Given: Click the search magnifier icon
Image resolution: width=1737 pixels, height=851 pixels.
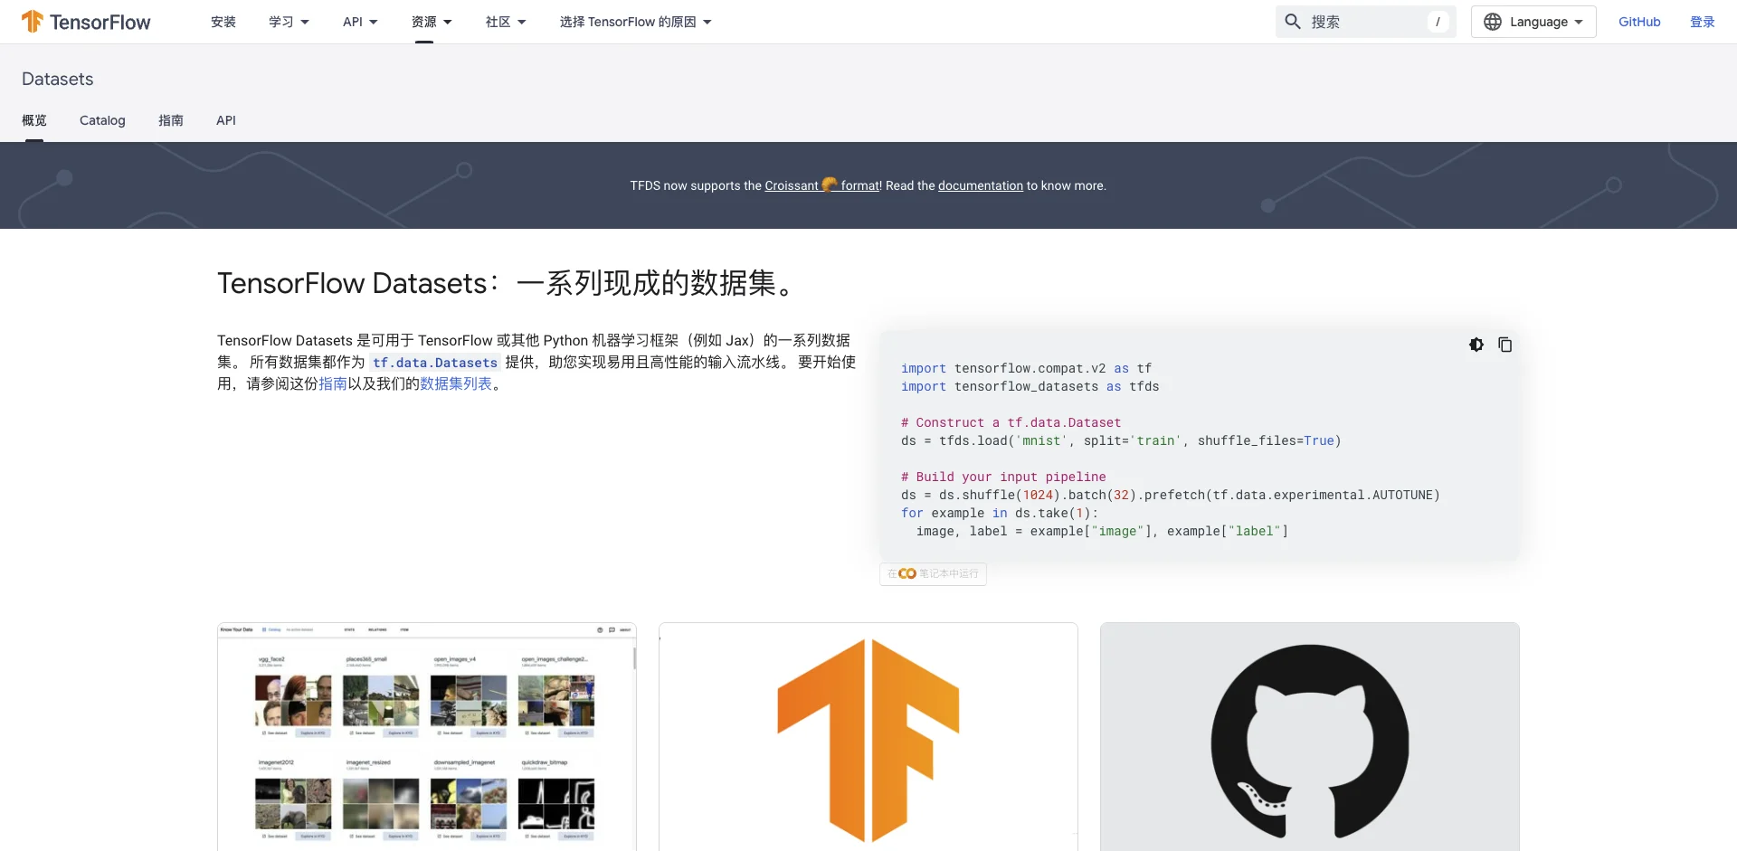Looking at the screenshot, I should pyautogui.click(x=1293, y=22).
